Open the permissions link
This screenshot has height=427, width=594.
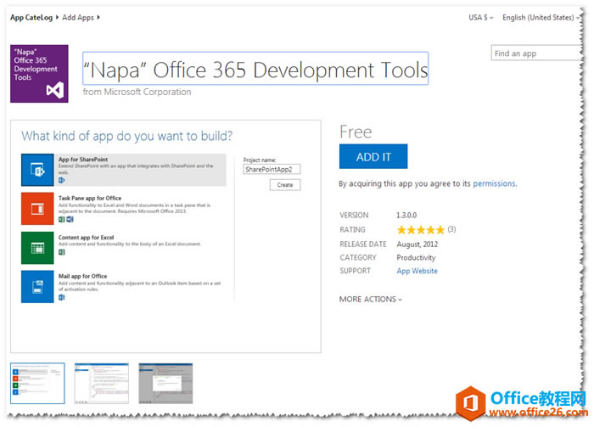494,183
